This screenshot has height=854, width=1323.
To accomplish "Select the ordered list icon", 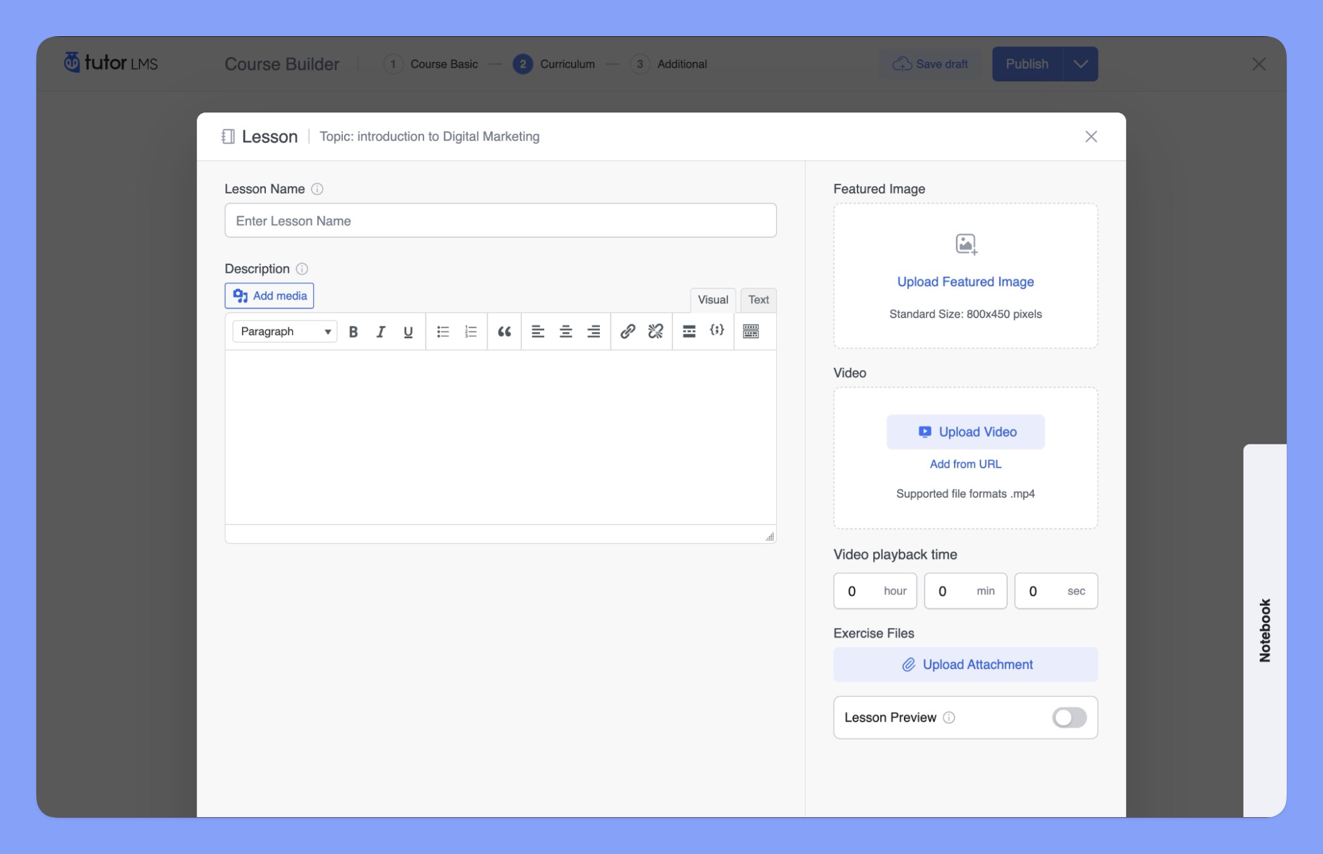I will (x=470, y=331).
